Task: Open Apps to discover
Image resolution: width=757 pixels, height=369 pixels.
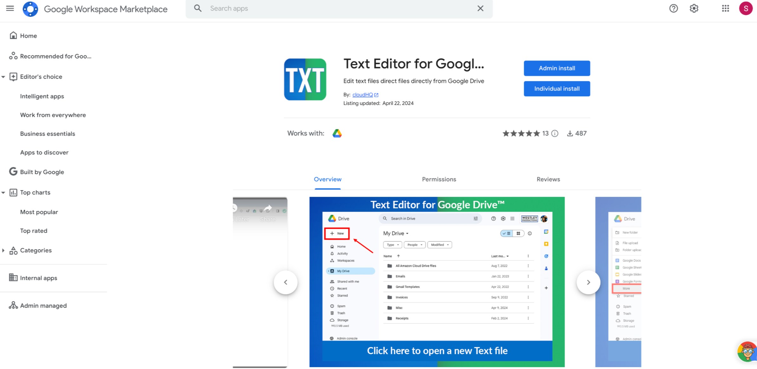Action: pos(44,152)
